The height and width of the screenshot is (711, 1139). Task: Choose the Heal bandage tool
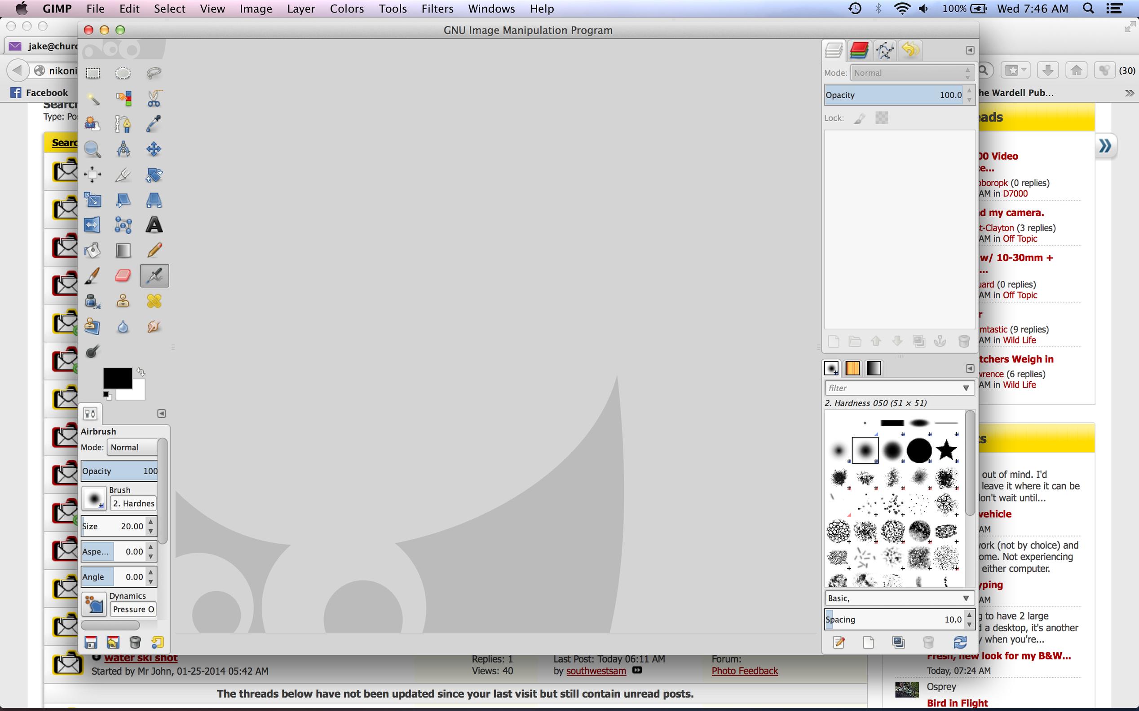154,301
